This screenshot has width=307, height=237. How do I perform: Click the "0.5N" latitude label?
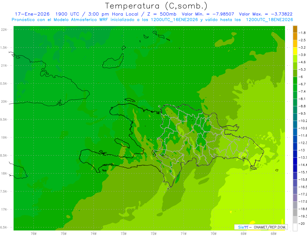coord(4,84)
